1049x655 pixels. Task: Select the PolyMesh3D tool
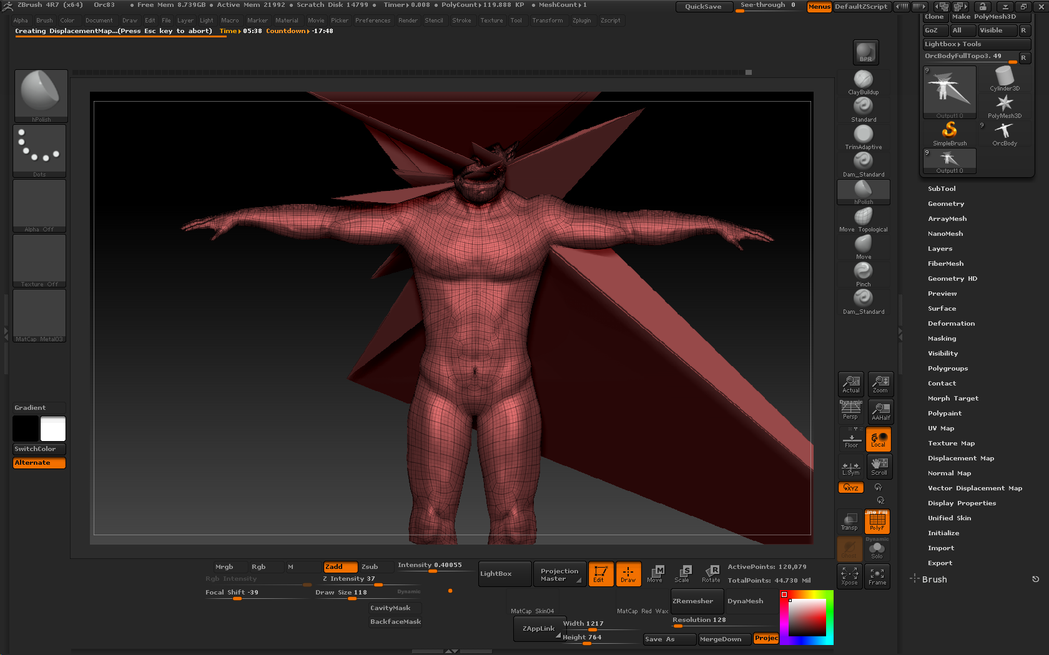[1005, 107]
